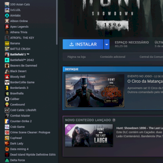Click the blue INSTALAR button
Viewport: 163px width, 163px height.
tap(83, 44)
